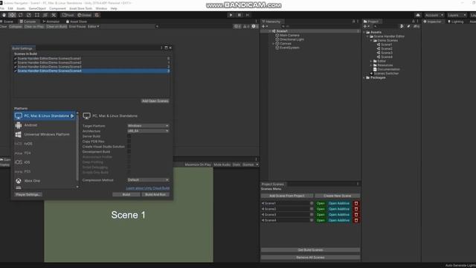Toggle Clear on Play in Console

click(x=34, y=27)
